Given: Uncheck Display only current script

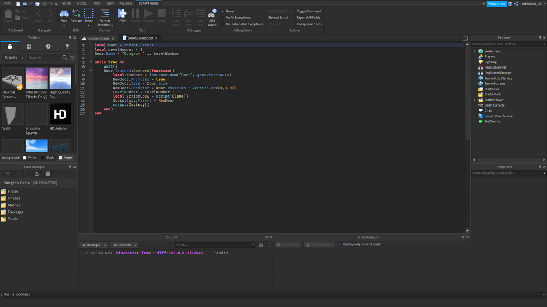Looking at the screenshot, I should [x=339, y=245].
